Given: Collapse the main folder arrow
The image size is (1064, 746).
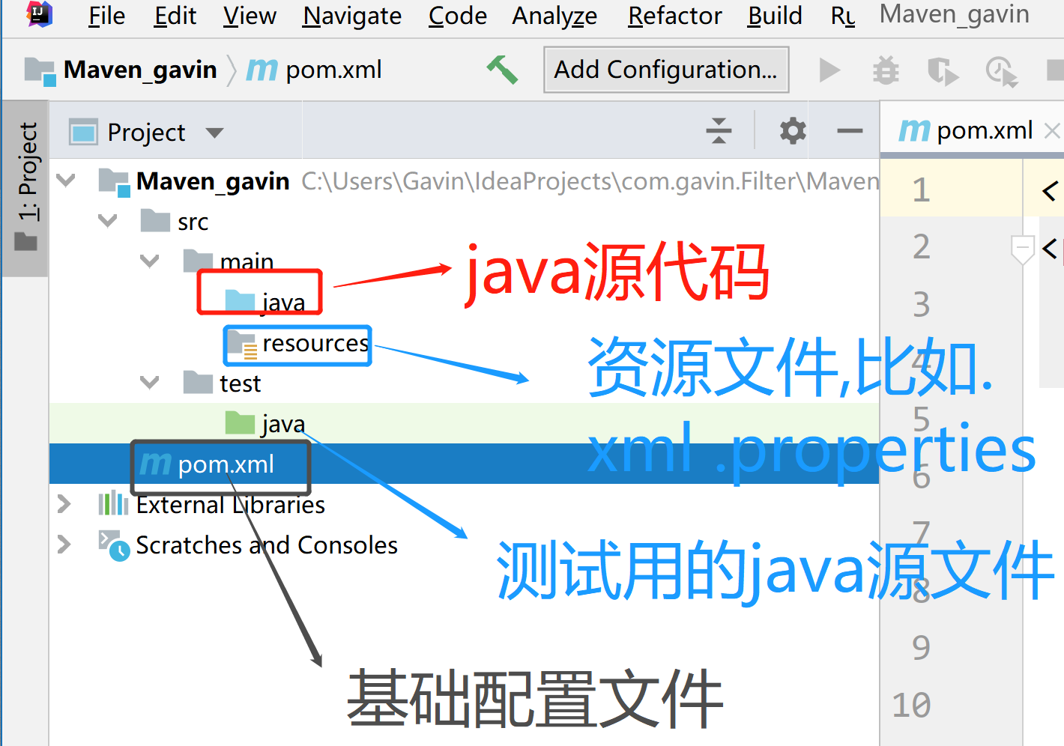Looking at the screenshot, I should tap(150, 261).
